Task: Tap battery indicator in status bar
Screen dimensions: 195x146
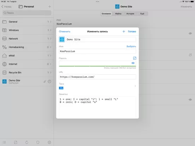Action: point(192,1)
